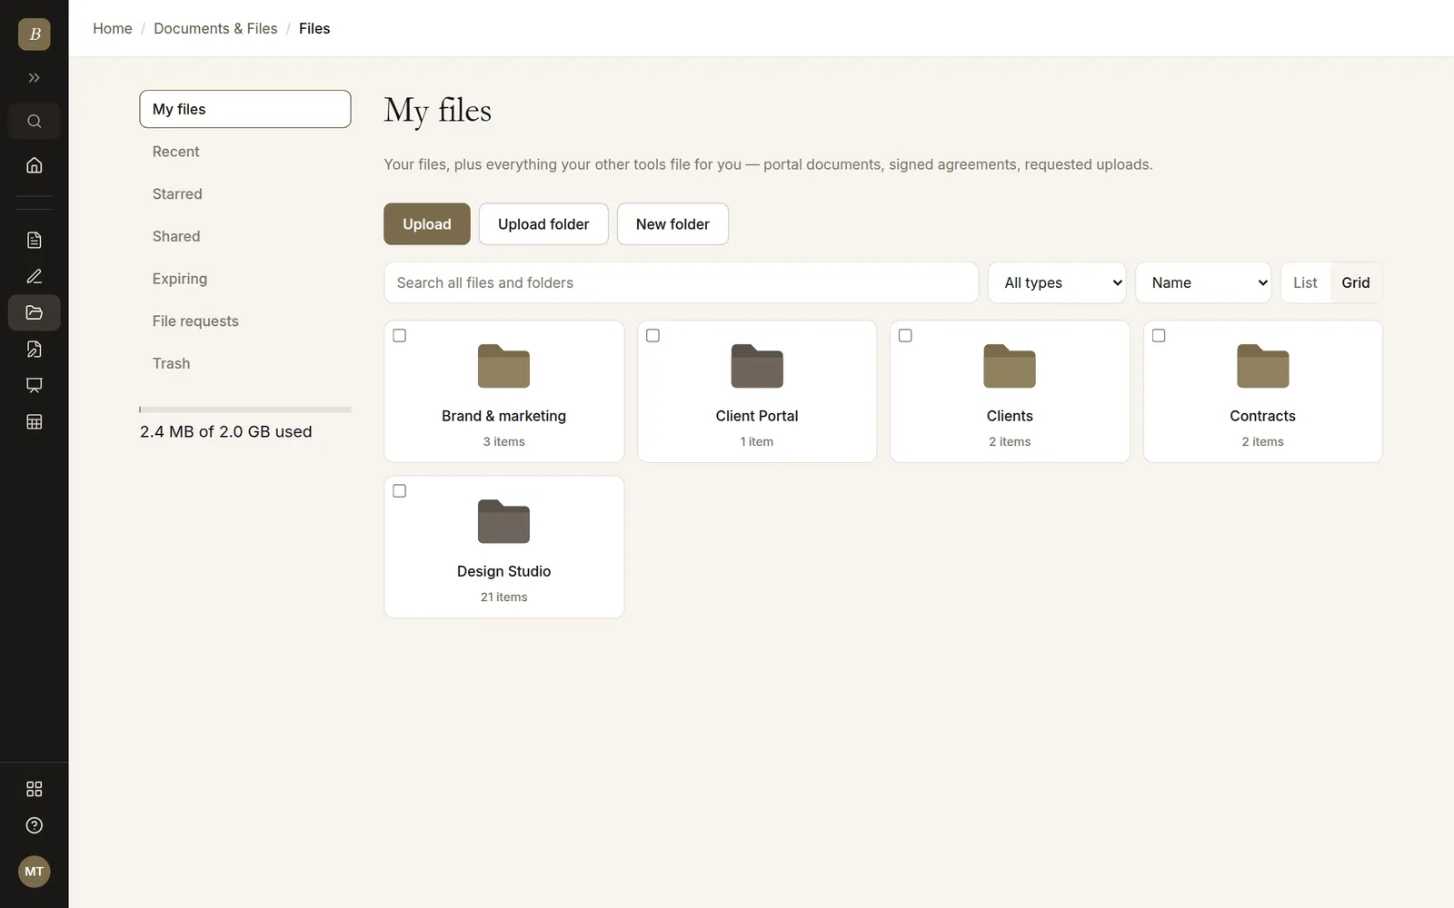The image size is (1454, 908).
Task: Click the New folder button
Action: [672, 224]
